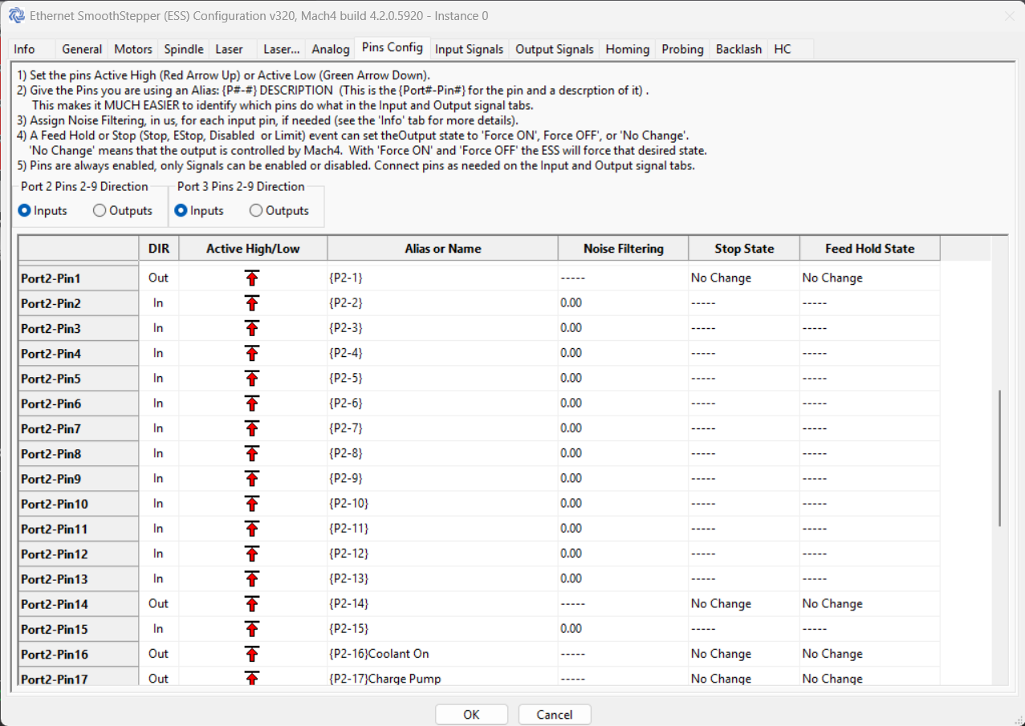Toggle active high arrow for Port2-Pin12
1025x726 pixels.
point(252,554)
